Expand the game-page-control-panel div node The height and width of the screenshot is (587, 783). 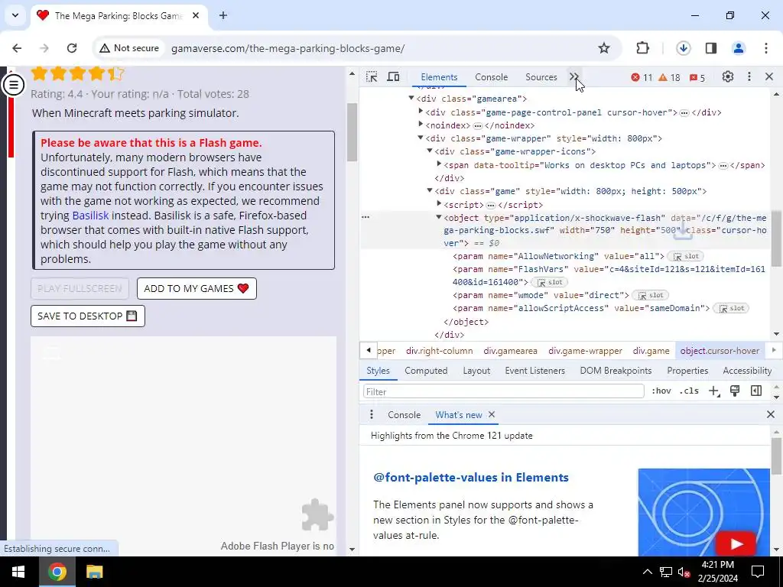(x=421, y=112)
